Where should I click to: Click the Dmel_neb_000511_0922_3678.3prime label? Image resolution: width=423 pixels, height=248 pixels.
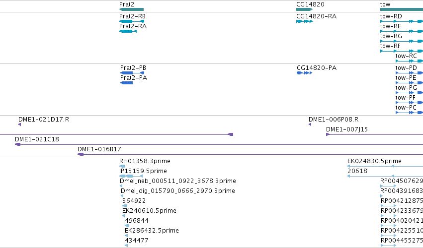pyautogui.click(x=178, y=181)
